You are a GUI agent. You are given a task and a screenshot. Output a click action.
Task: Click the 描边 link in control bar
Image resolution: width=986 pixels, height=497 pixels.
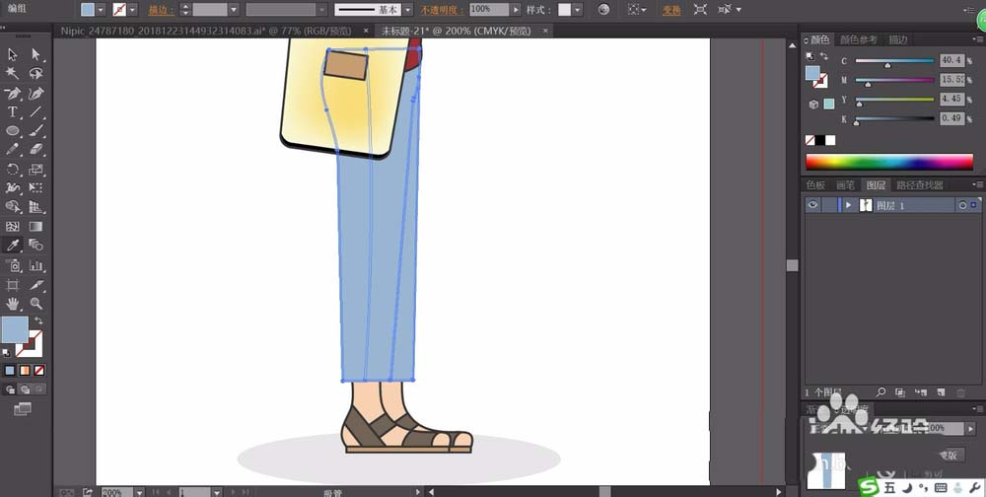[x=161, y=10]
